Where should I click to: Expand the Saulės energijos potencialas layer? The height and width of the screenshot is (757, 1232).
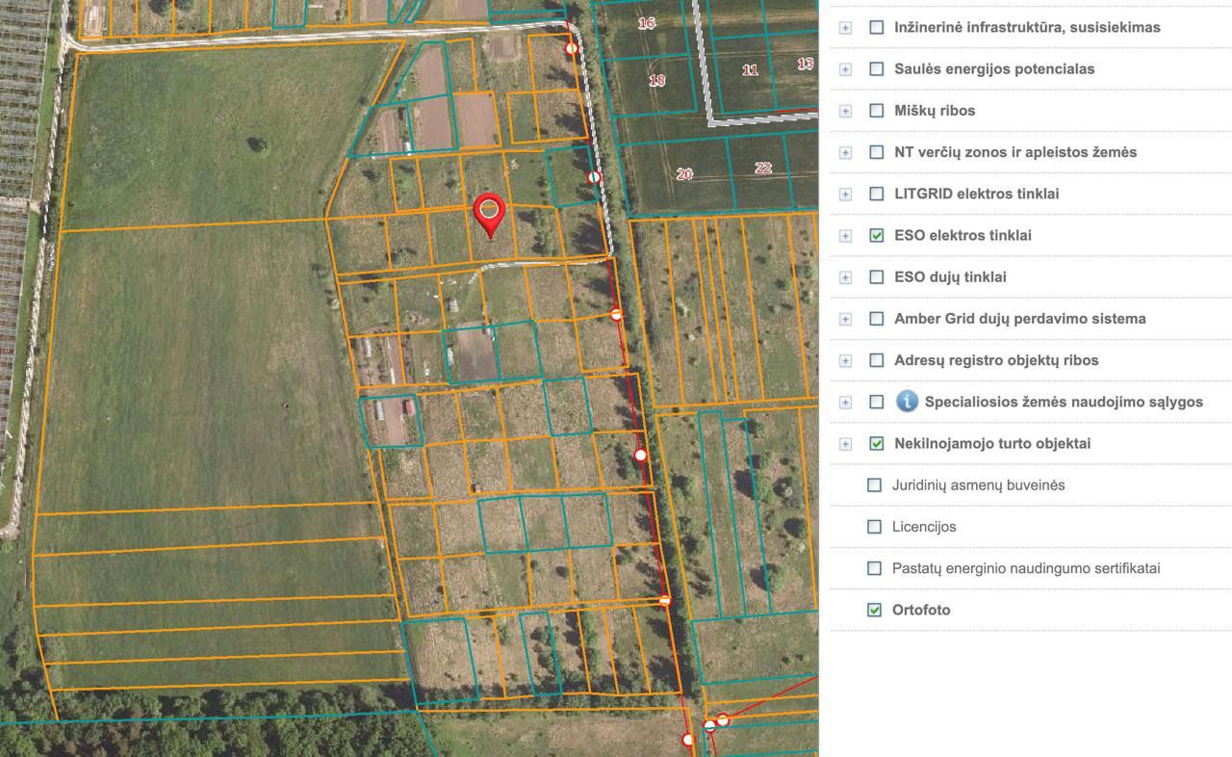point(845,69)
